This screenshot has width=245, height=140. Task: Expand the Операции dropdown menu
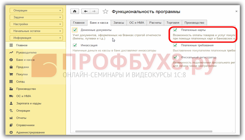[36, 11]
